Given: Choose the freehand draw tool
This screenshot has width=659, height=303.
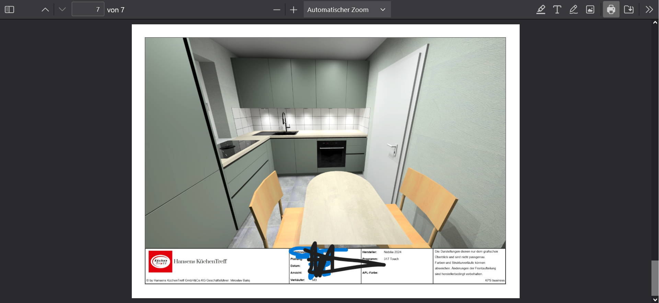Looking at the screenshot, I should [x=574, y=10].
